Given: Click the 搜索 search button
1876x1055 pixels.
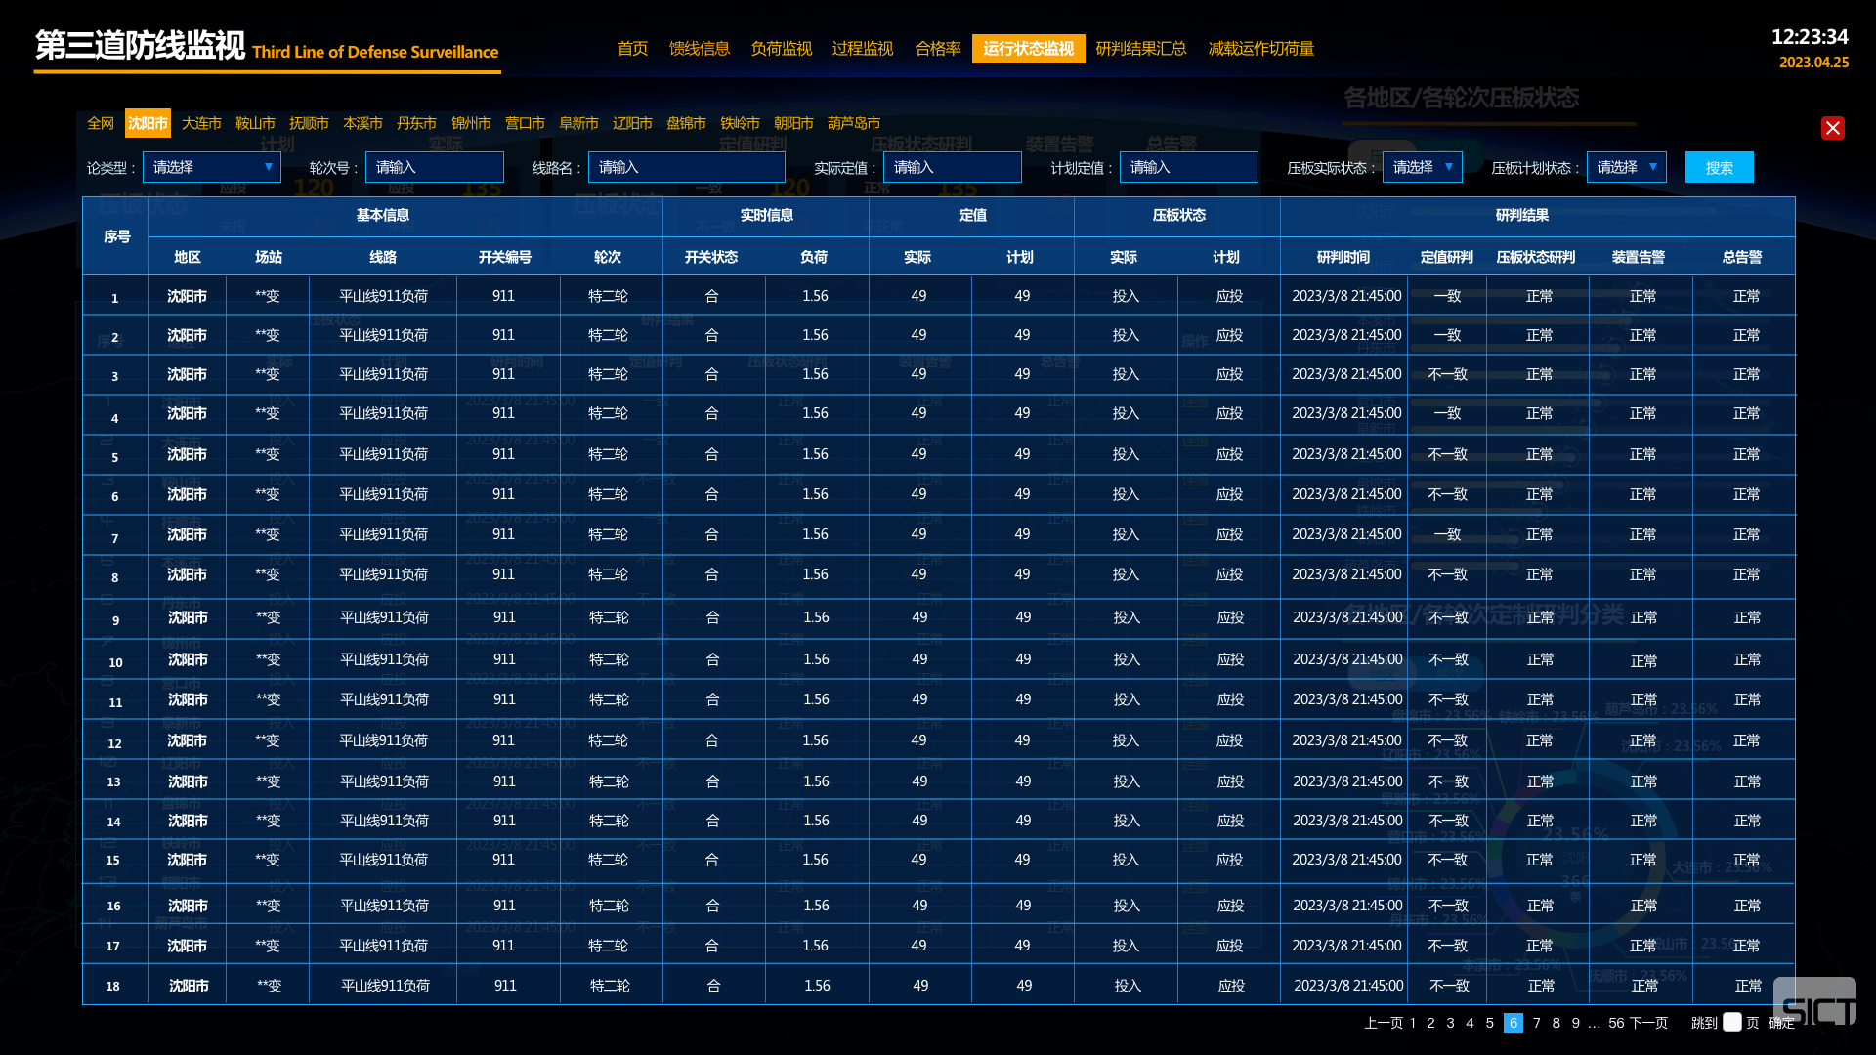Looking at the screenshot, I should pos(1719,167).
